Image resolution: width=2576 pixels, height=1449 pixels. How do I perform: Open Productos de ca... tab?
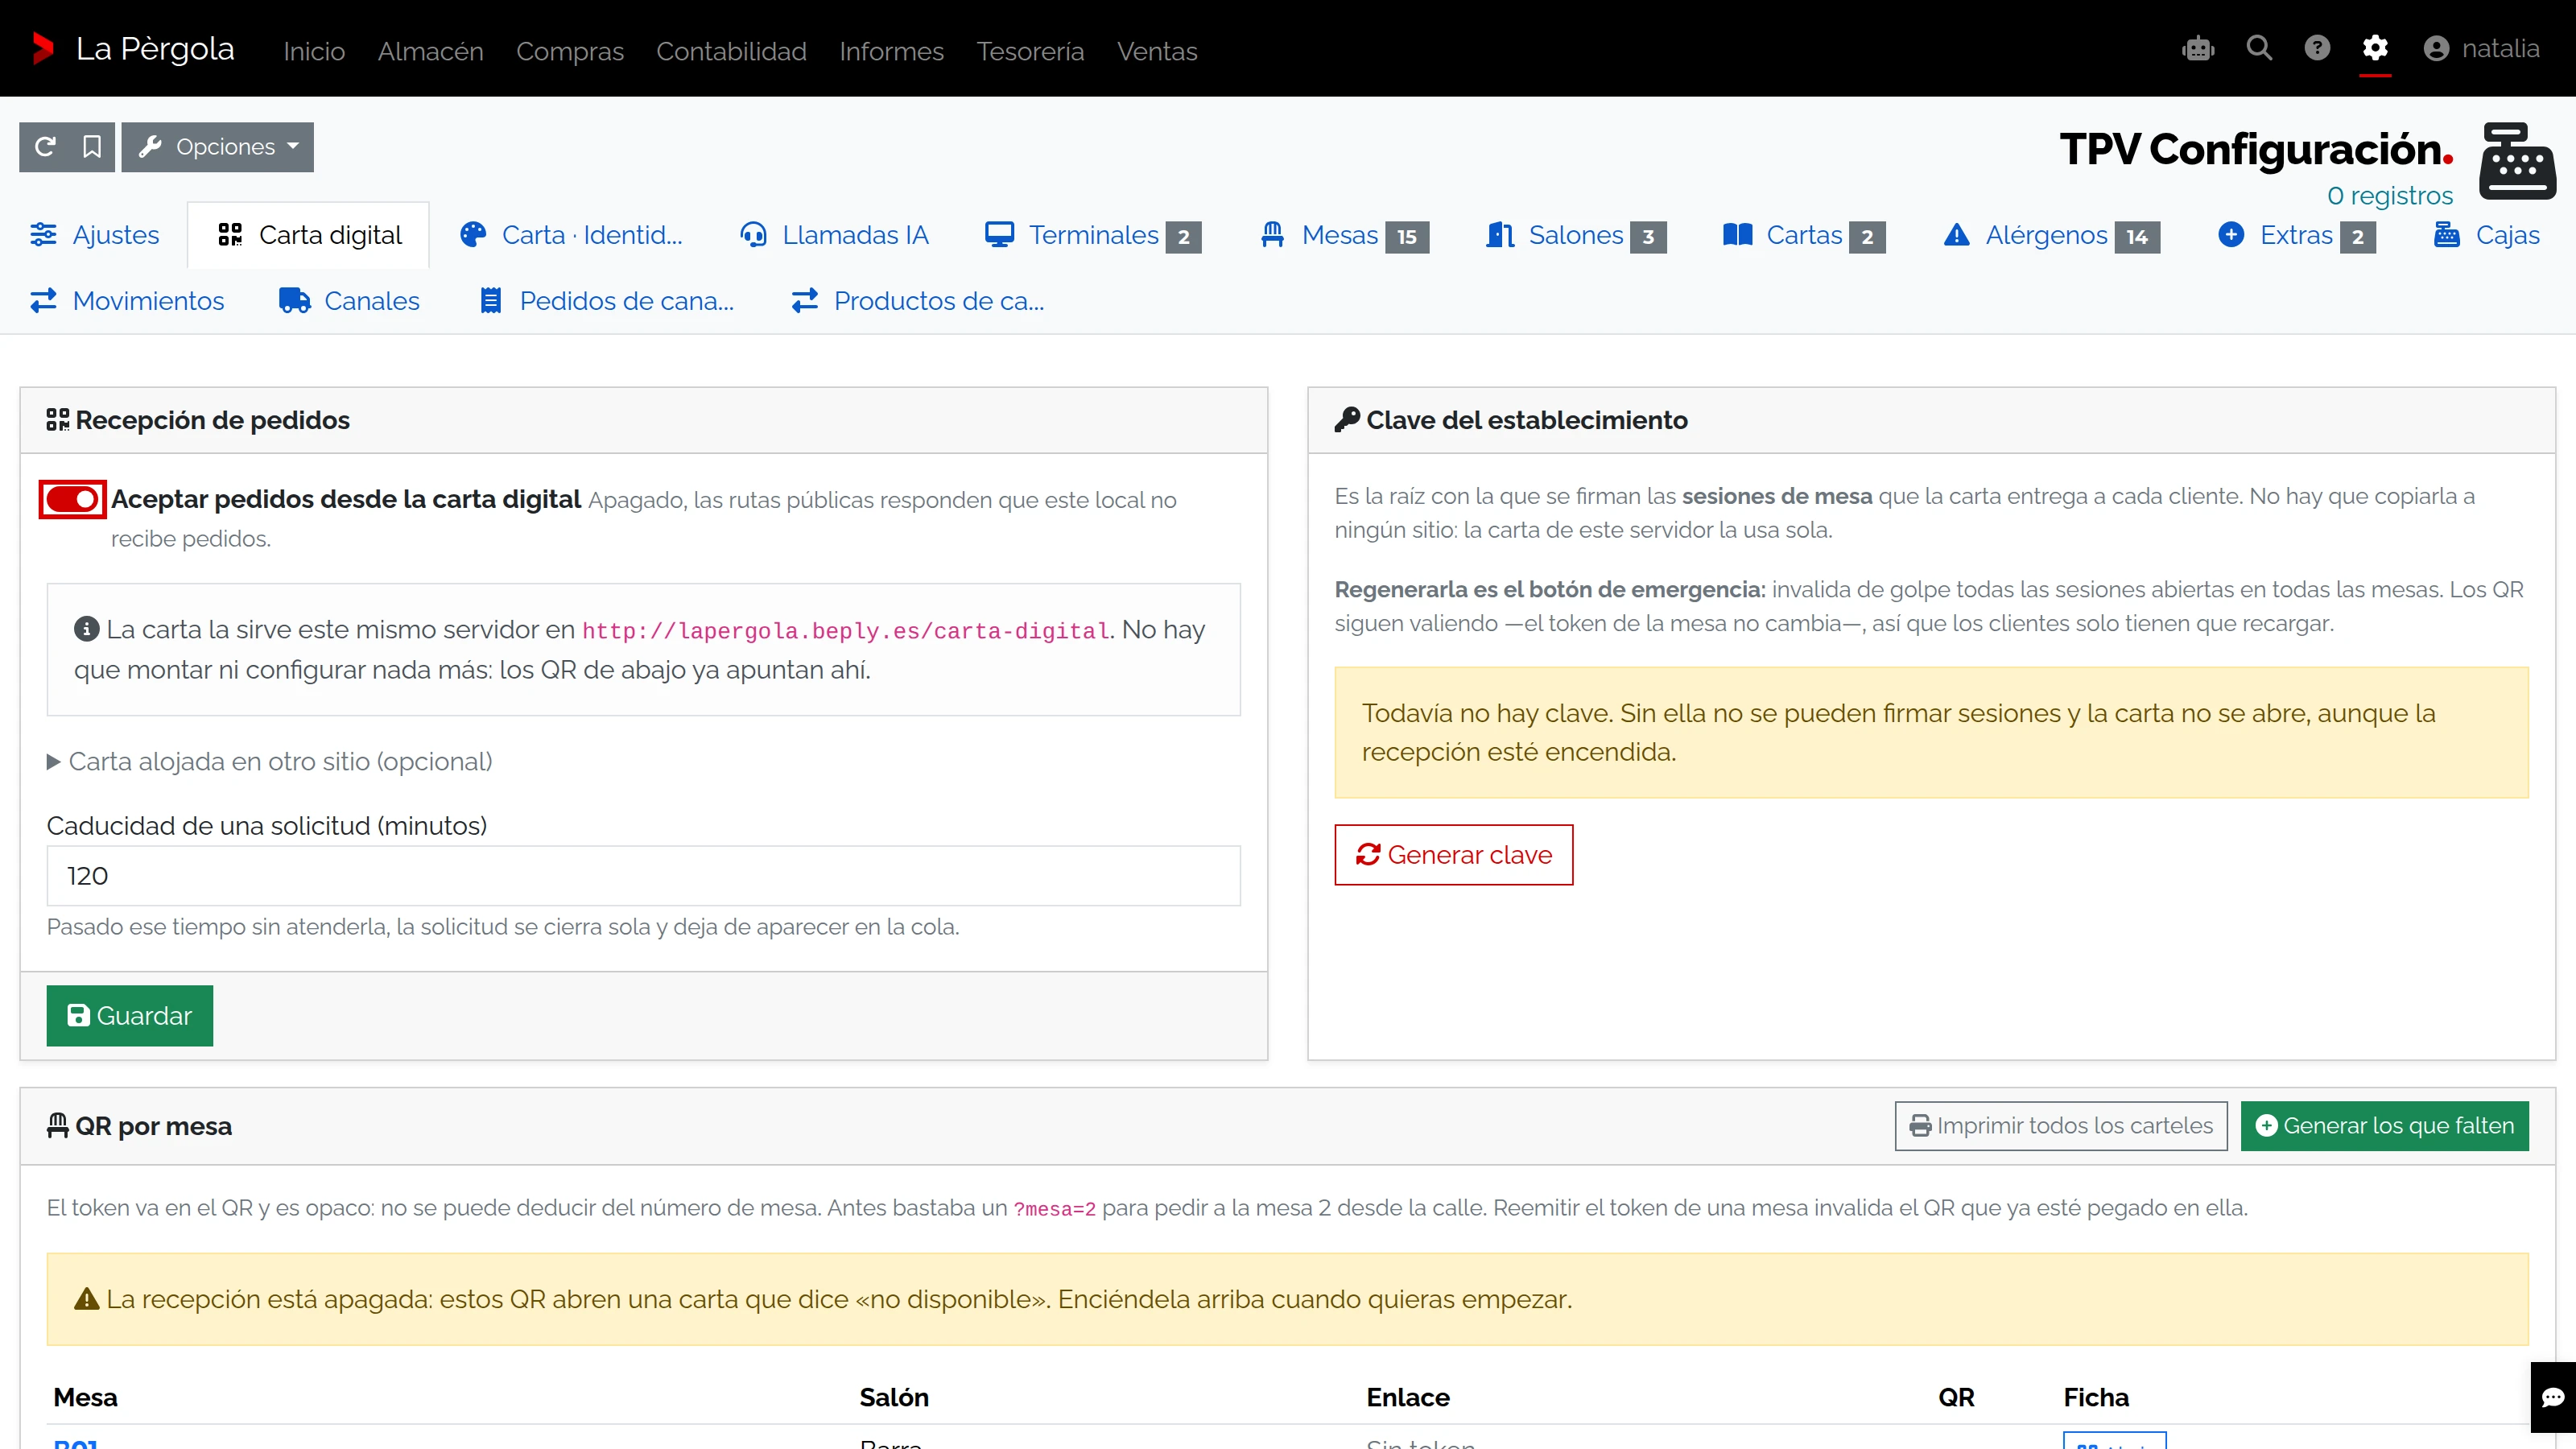(917, 301)
